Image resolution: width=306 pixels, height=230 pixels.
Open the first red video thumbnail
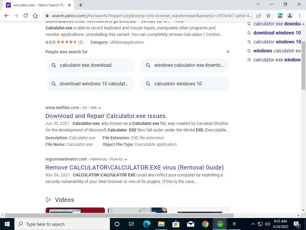(75, 210)
